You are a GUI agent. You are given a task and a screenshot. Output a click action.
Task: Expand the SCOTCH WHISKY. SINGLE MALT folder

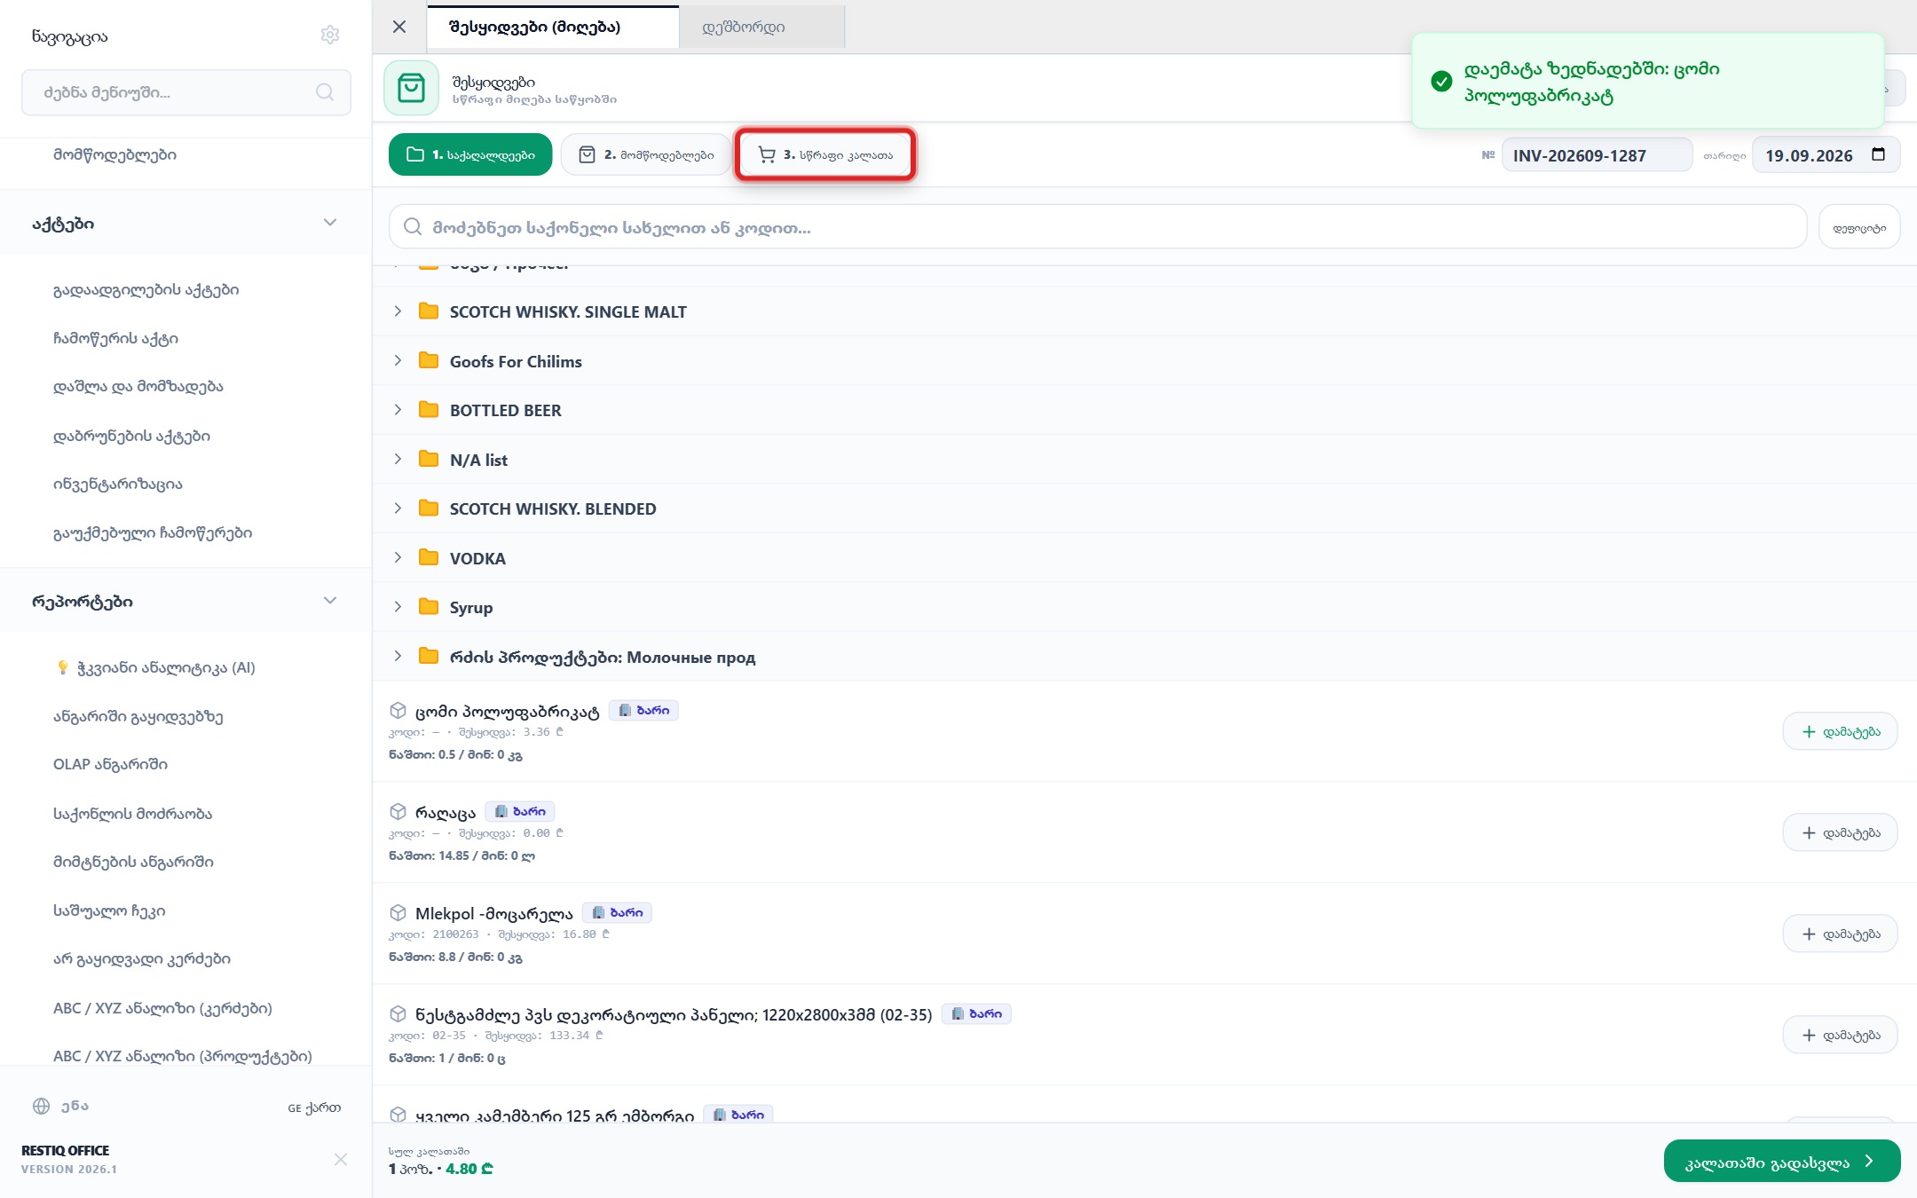pos(398,311)
